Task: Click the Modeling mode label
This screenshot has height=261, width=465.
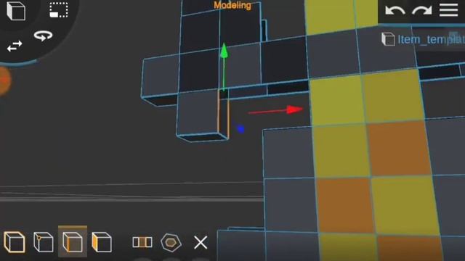Action: coord(232,5)
